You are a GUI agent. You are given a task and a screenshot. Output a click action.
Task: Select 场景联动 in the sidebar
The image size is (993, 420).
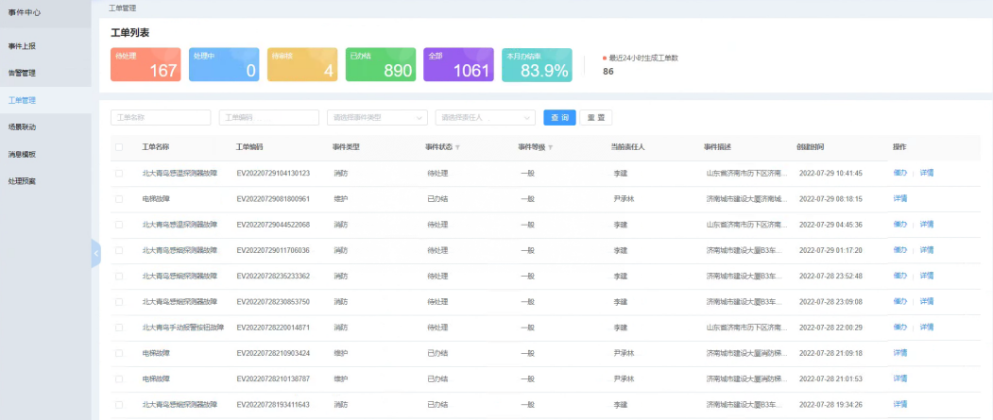23,126
